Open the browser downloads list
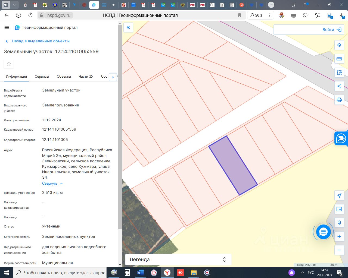The height and width of the screenshot is (278, 348). coord(342,15)
